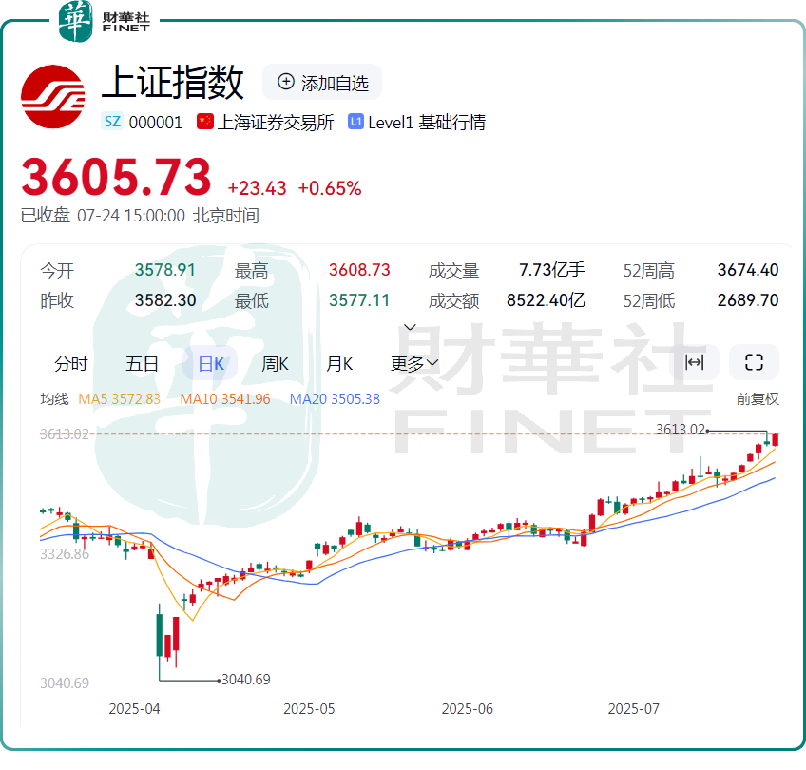This screenshot has width=806, height=770.
Task: Click the 成交量 value 7.73亿手
Action: (x=552, y=270)
